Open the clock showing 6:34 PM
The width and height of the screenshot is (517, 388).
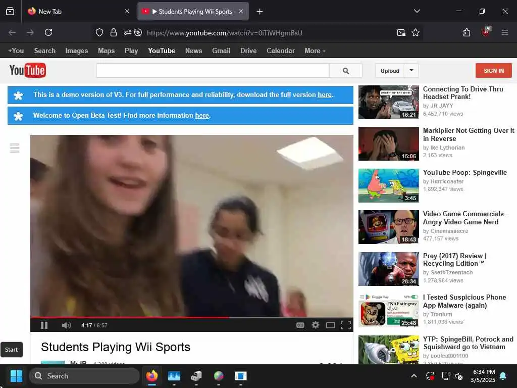(483, 376)
